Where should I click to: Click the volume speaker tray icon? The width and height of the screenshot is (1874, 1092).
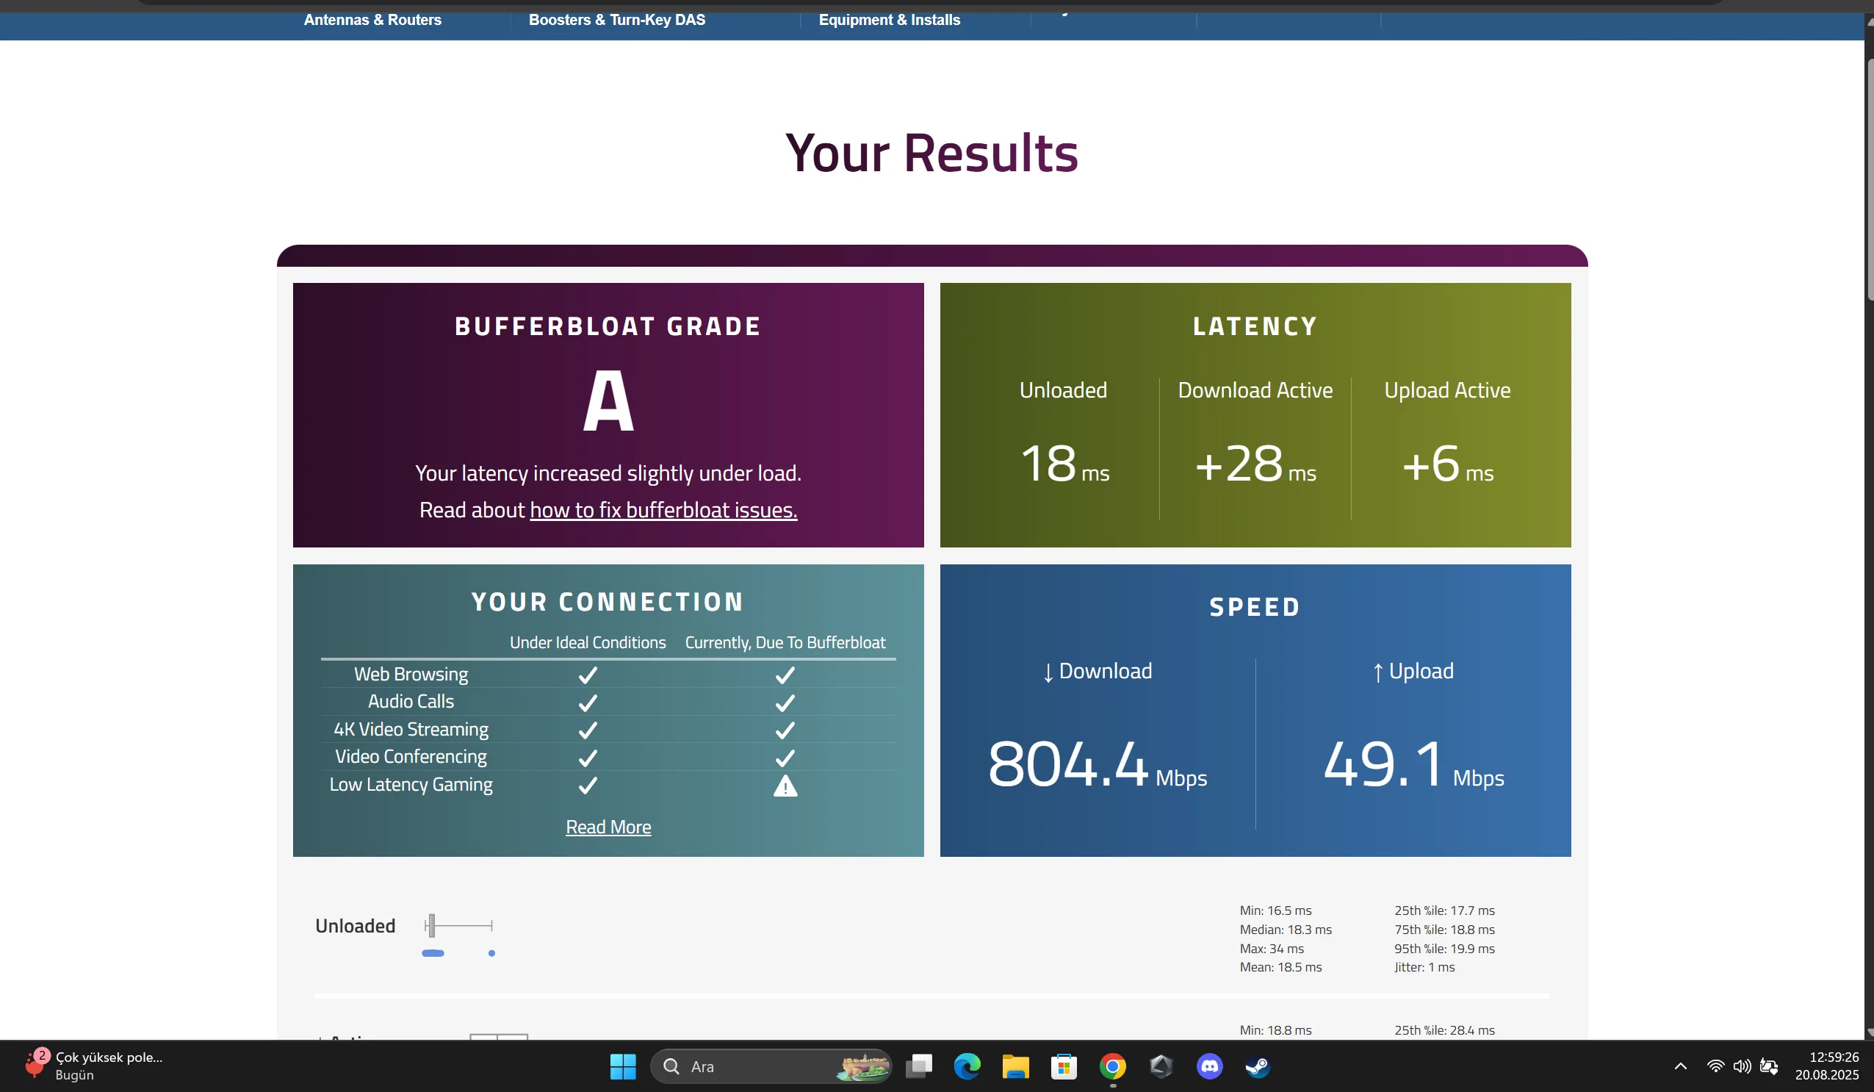point(1742,1066)
